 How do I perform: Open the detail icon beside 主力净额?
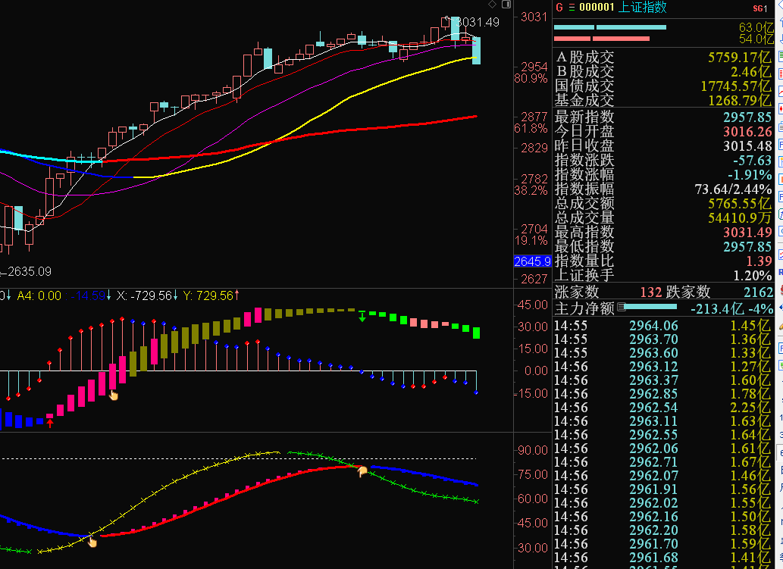622,307
